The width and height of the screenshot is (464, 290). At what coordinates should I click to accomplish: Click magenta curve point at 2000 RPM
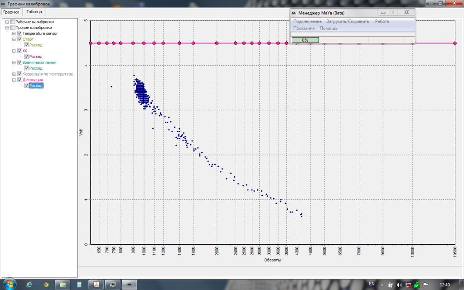pyautogui.click(x=217, y=43)
